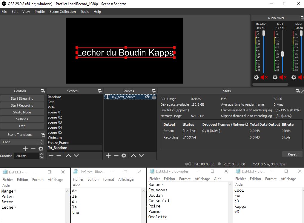Undock the Sources panel
Image resolution: width=304 pixels, height=223 pixels.
tap(154, 91)
